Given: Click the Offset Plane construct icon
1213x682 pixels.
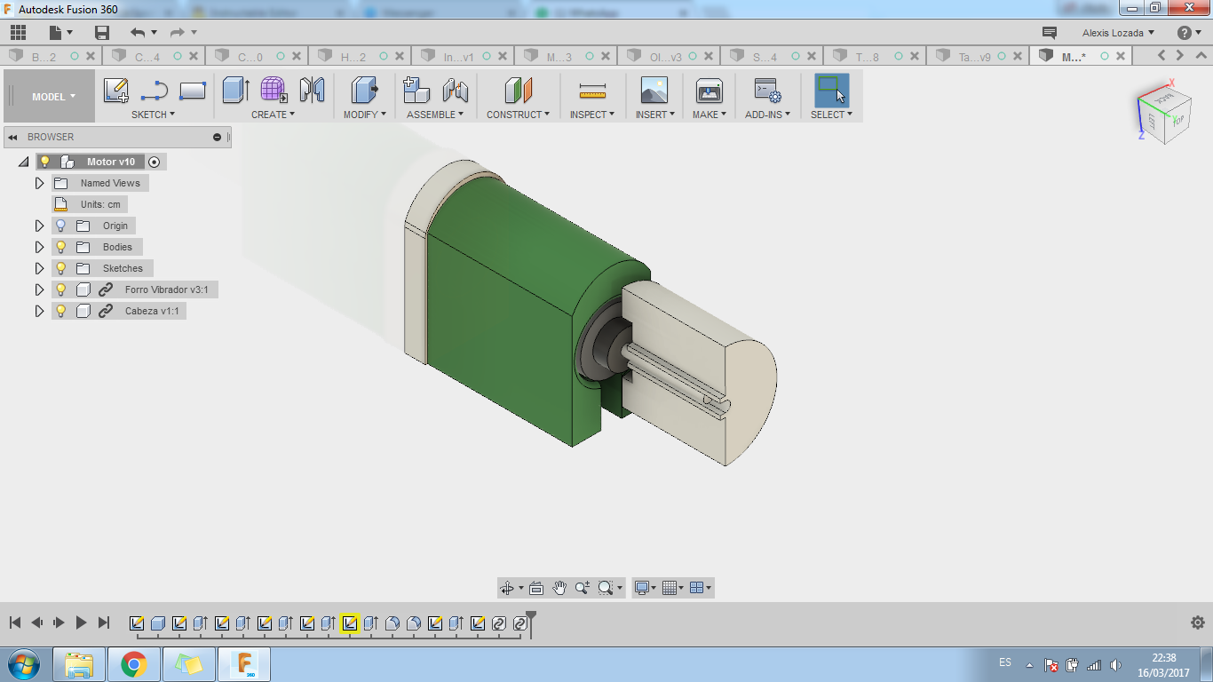Looking at the screenshot, I should [x=518, y=91].
